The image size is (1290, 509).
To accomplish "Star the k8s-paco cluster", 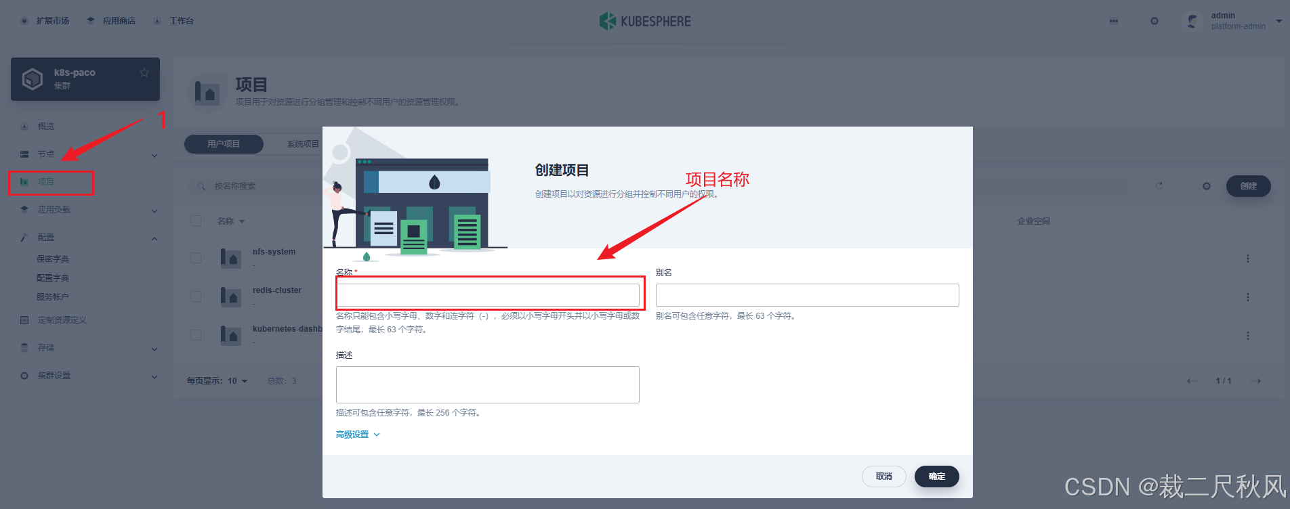I will pyautogui.click(x=144, y=72).
